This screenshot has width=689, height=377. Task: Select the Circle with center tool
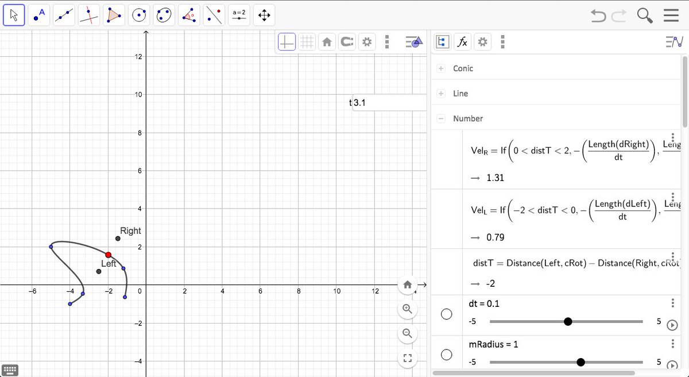click(x=138, y=16)
